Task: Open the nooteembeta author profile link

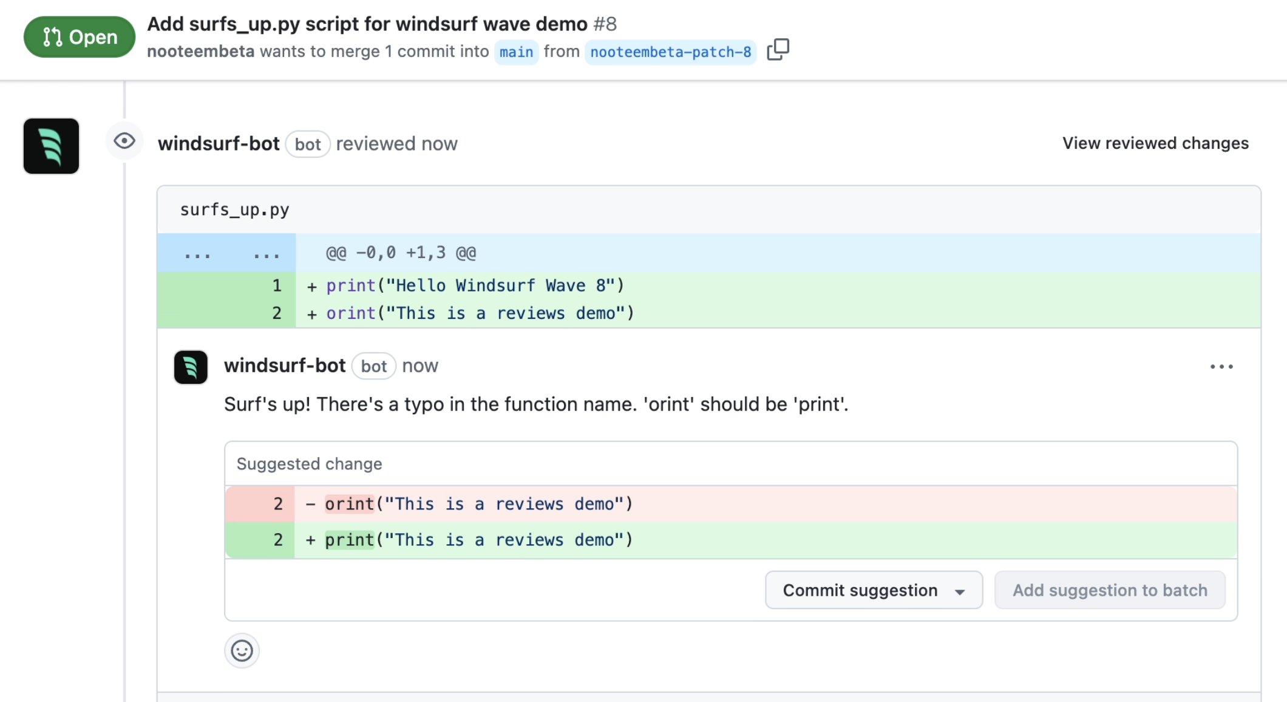Action: coord(201,51)
